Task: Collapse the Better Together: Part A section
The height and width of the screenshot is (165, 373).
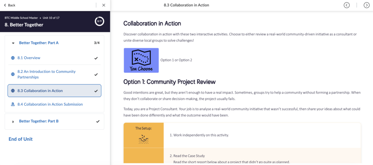Action: tap(13, 43)
